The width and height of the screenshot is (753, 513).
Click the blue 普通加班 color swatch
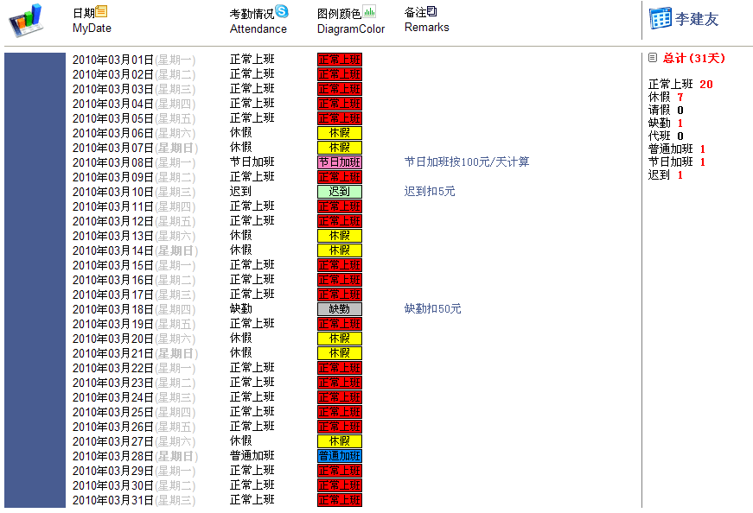[339, 455]
